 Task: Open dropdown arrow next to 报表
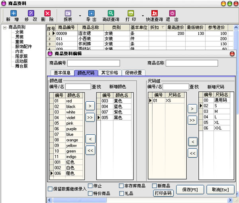point(80,17)
